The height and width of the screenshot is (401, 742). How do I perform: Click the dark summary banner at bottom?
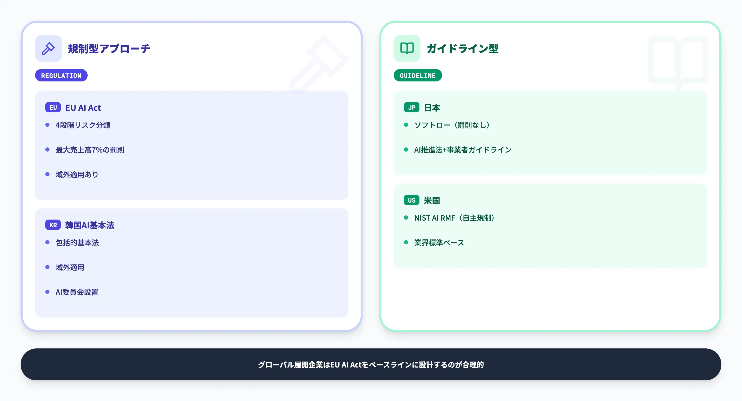[371, 364]
